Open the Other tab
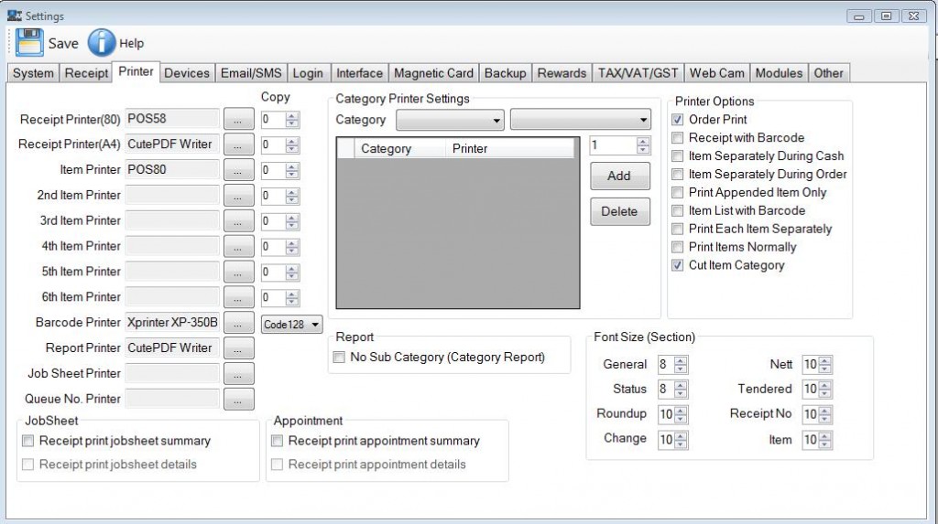938x524 pixels. pyautogui.click(x=828, y=73)
